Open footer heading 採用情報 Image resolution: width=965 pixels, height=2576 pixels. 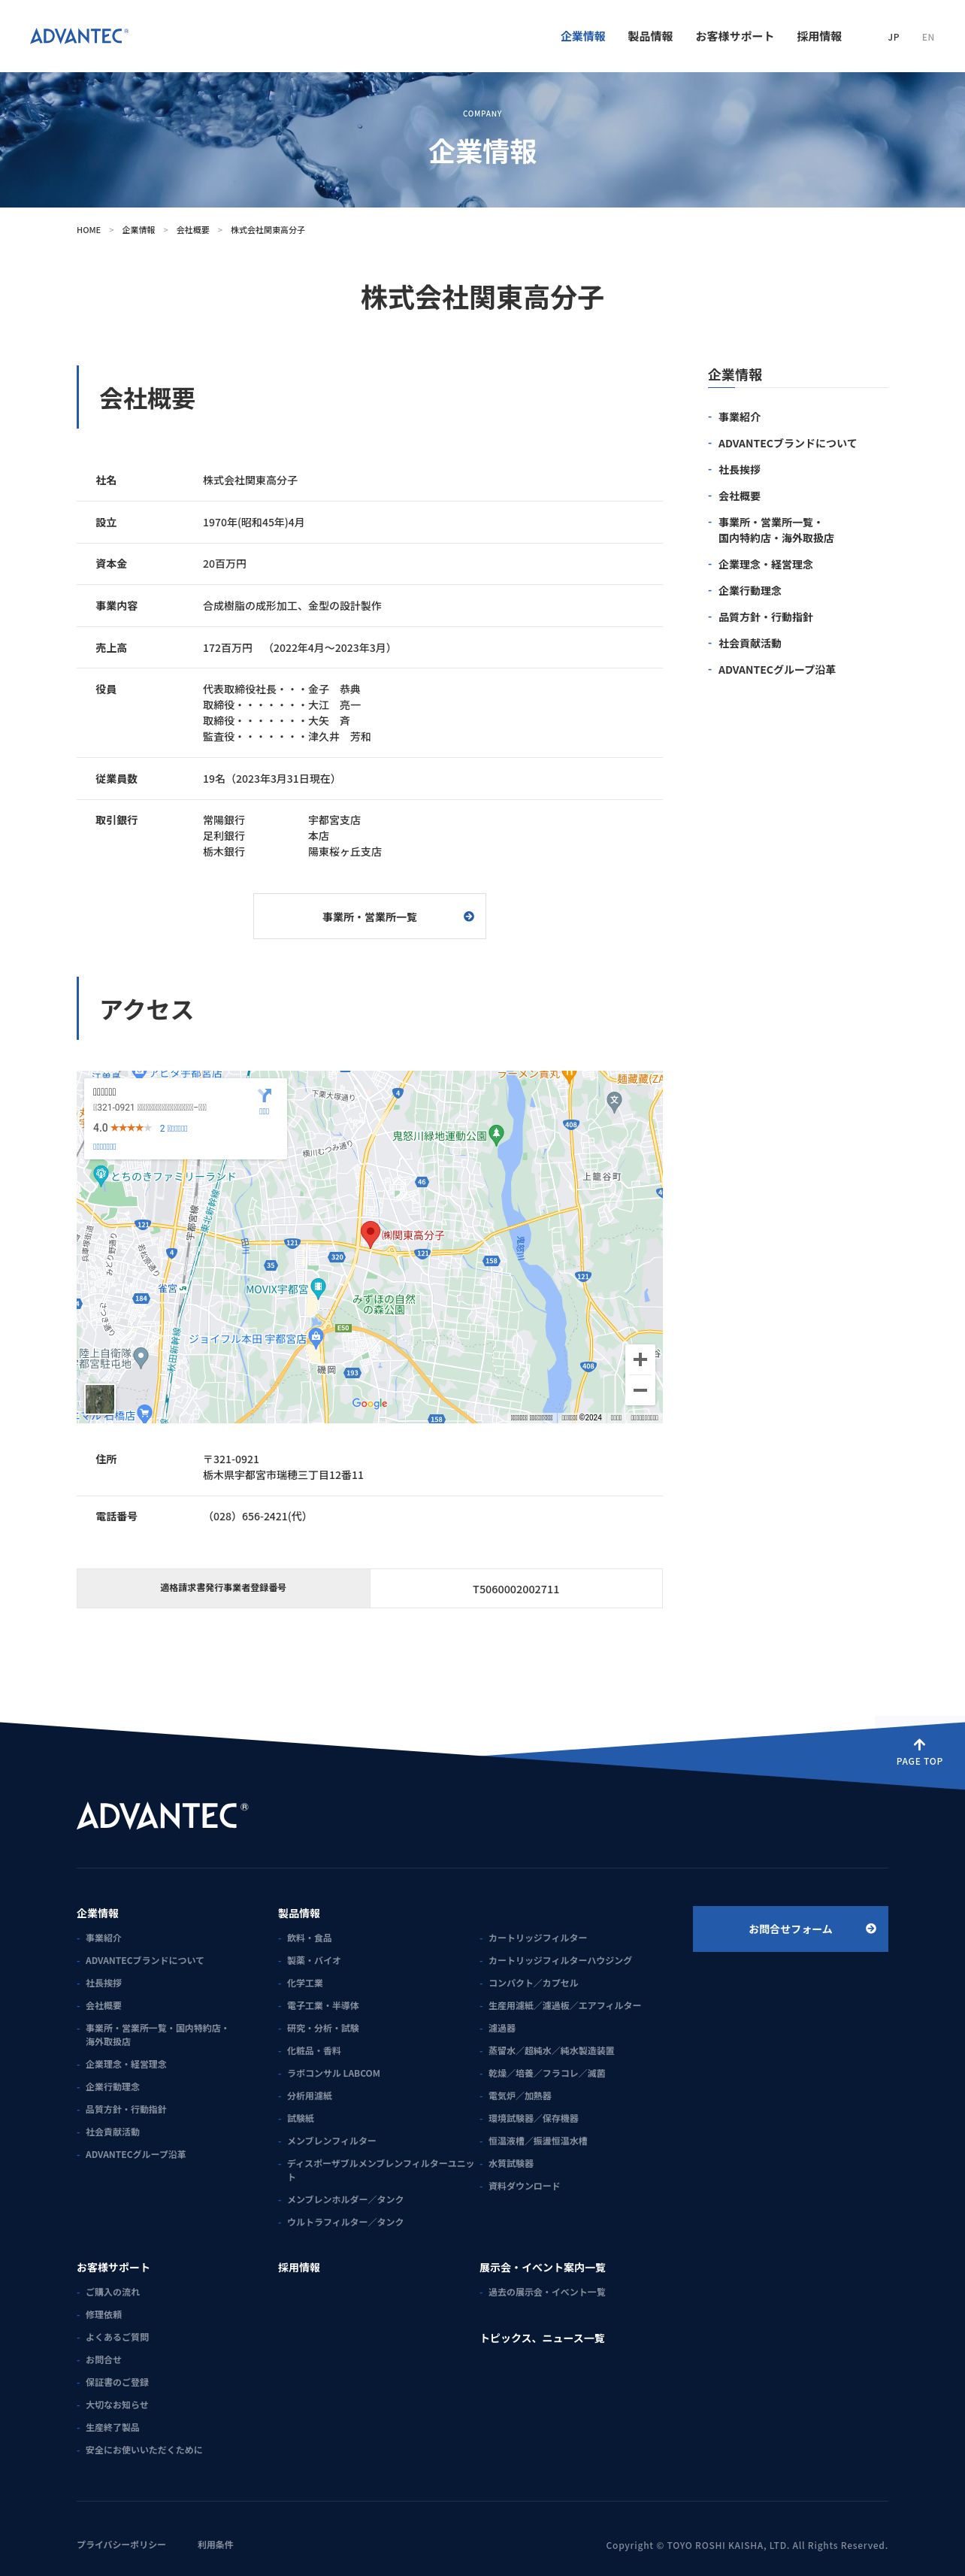(299, 2267)
